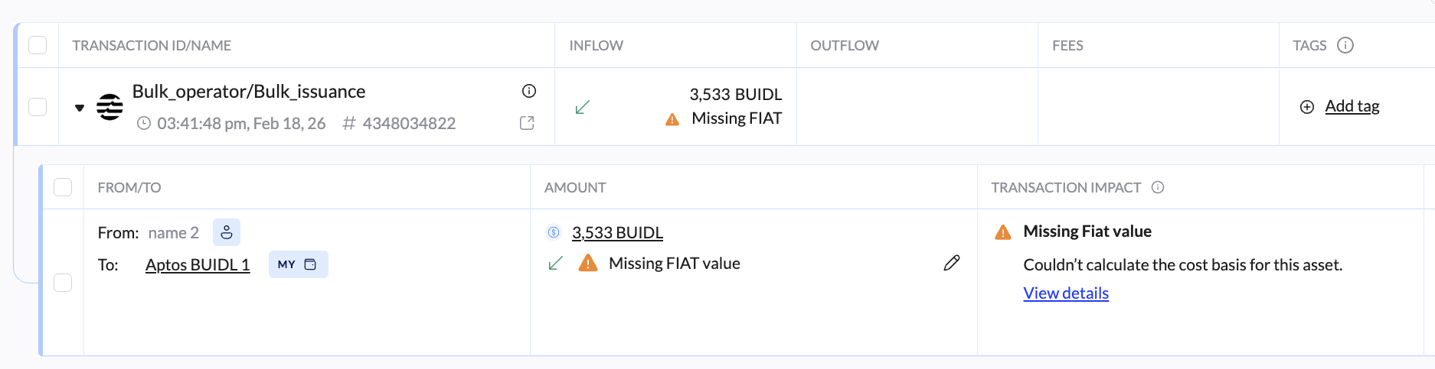Click the pencil edit icon for fiat value

tap(952, 264)
